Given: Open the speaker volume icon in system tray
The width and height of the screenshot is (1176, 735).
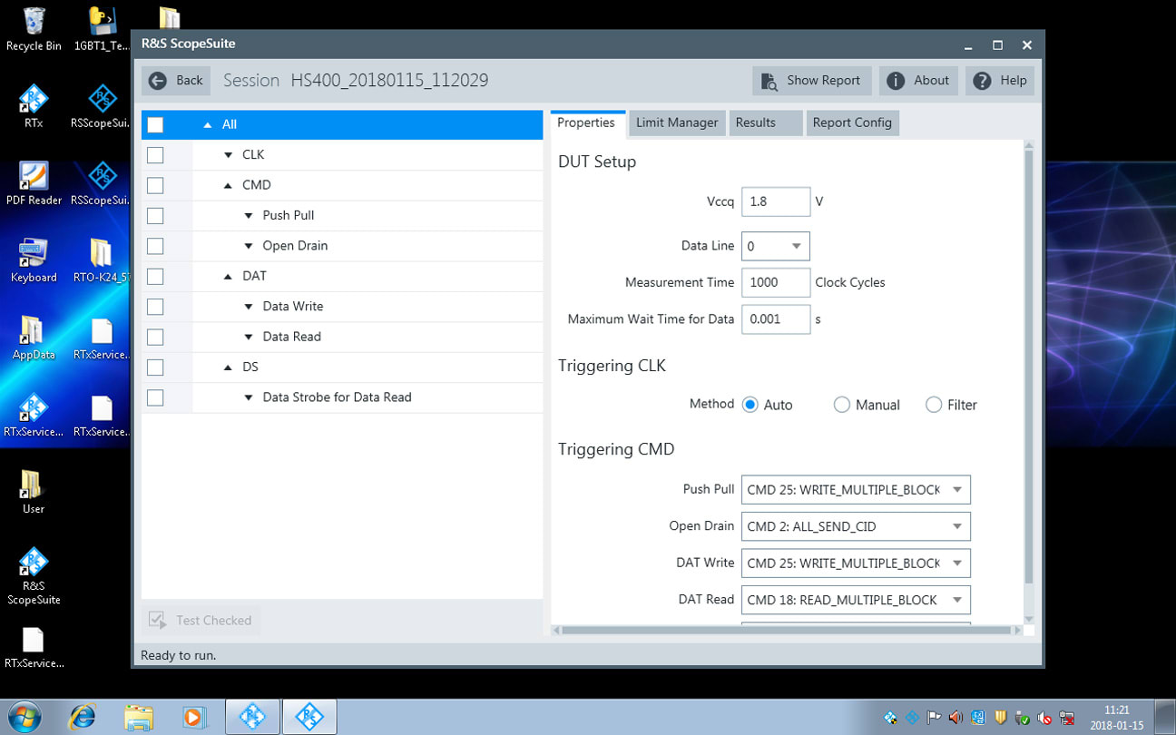Looking at the screenshot, I should coord(955,717).
